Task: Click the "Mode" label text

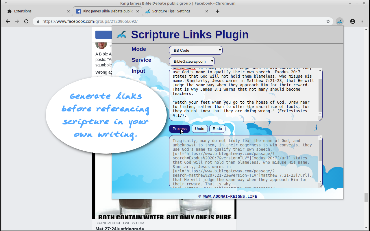Action: click(x=139, y=49)
